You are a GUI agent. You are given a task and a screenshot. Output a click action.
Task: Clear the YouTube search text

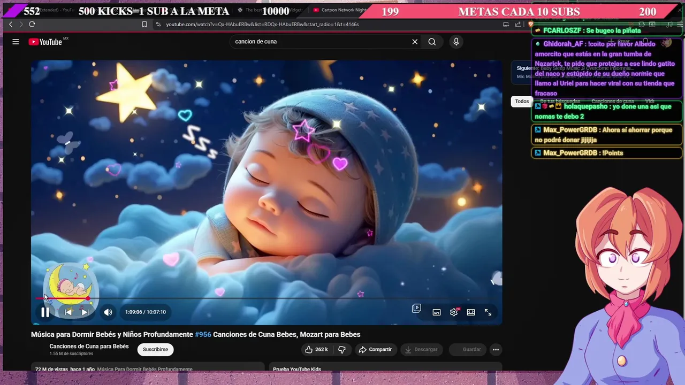tap(415, 42)
